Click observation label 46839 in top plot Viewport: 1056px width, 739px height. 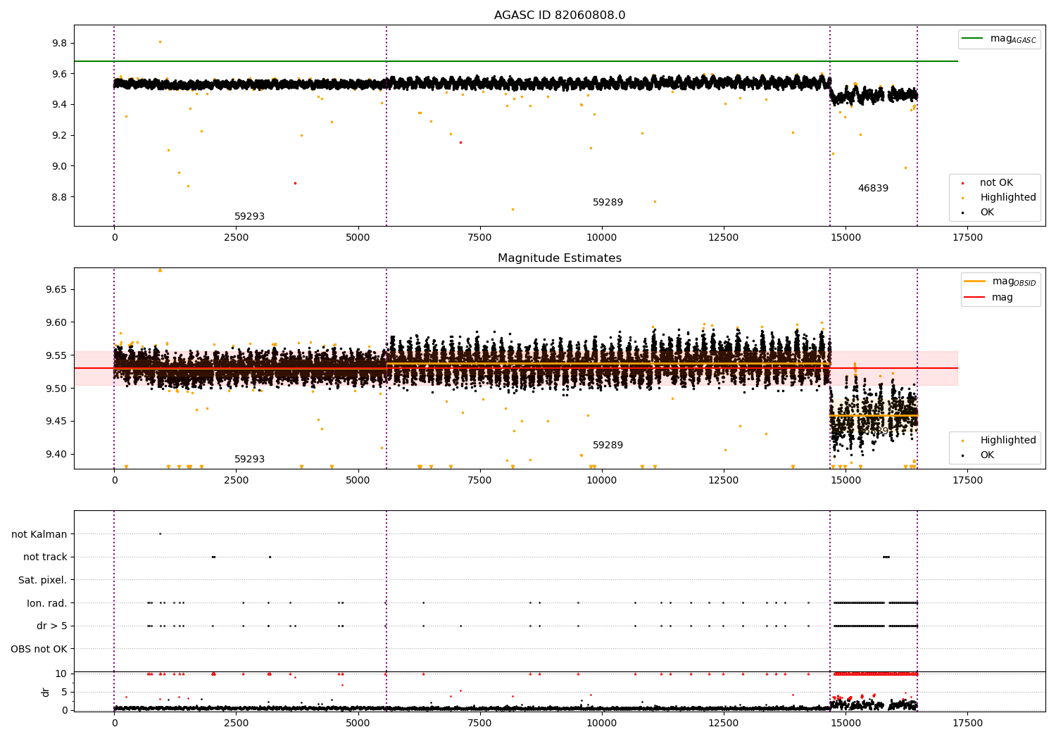873,189
